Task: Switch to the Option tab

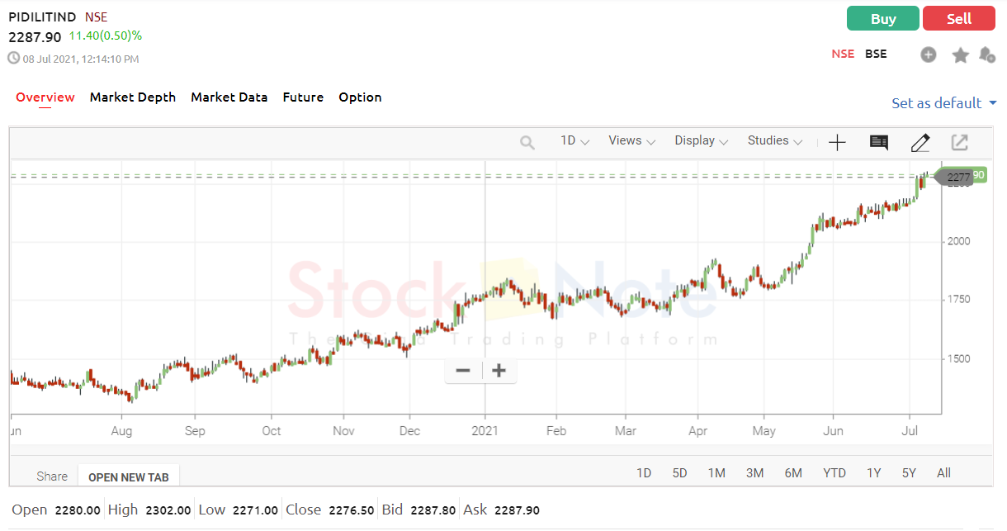Action: tap(360, 97)
